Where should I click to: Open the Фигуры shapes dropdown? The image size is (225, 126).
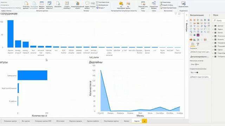[x=101, y=8]
